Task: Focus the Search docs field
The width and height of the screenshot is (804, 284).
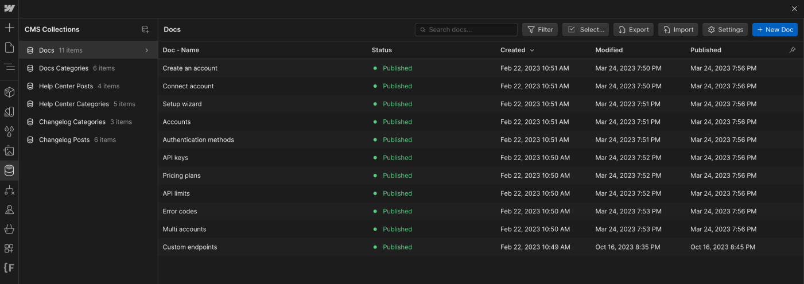Action: point(466,30)
